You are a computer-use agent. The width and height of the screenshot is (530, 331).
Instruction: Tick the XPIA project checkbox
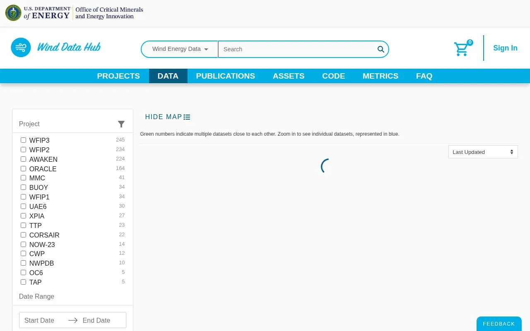coord(23,216)
